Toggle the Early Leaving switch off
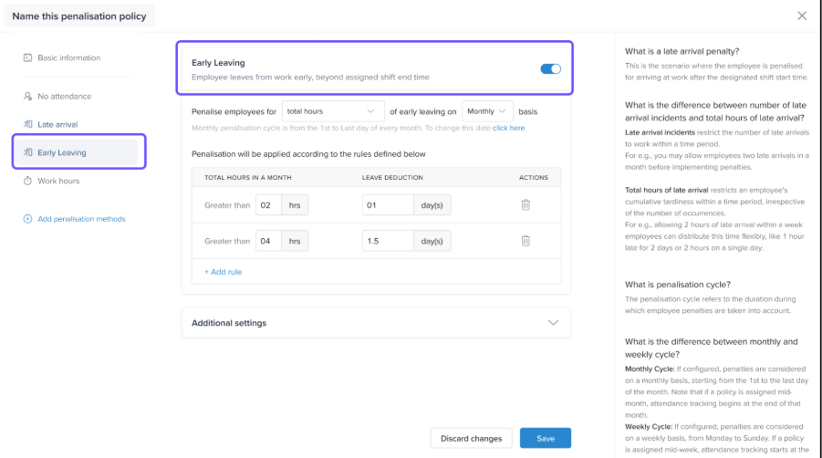822x458 pixels. coord(550,68)
